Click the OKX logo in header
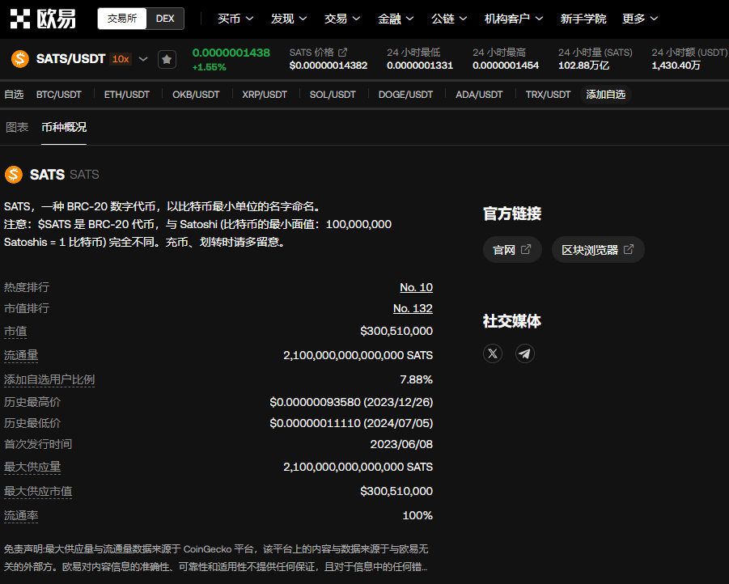Viewport: 729px width, 584px height. [43, 19]
